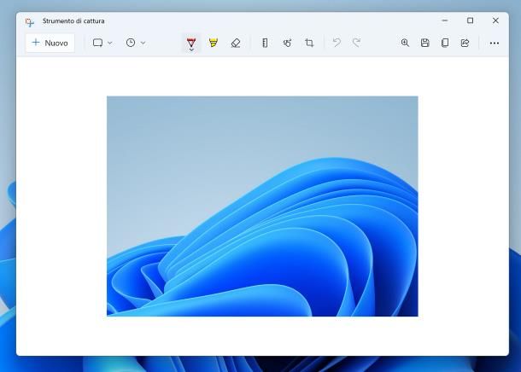The height and width of the screenshot is (372, 521).
Task: Click the captured wallpaper image on the canvas
Action: (x=262, y=206)
